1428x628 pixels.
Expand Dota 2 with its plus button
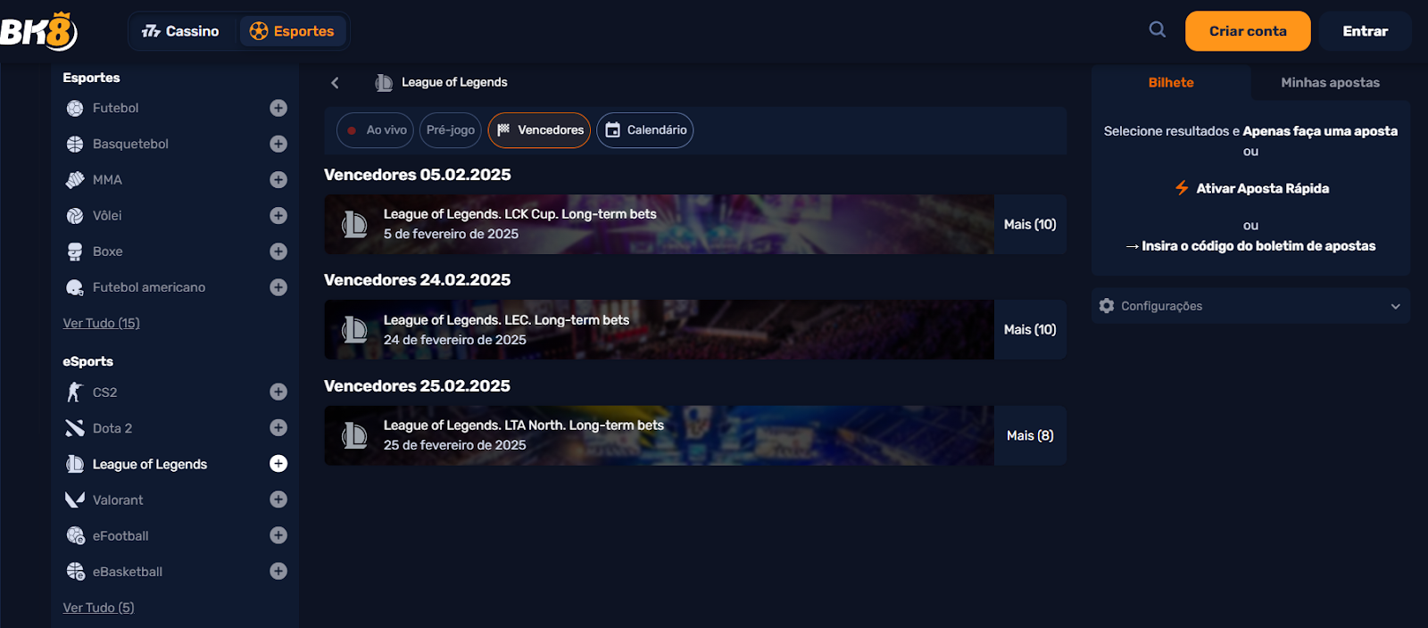point(278,427)
